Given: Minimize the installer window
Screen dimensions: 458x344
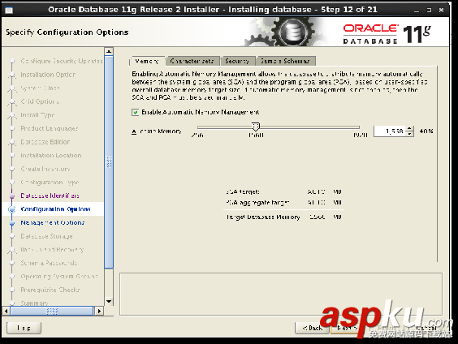Looking at the screenshot, I should coord(417,11).
